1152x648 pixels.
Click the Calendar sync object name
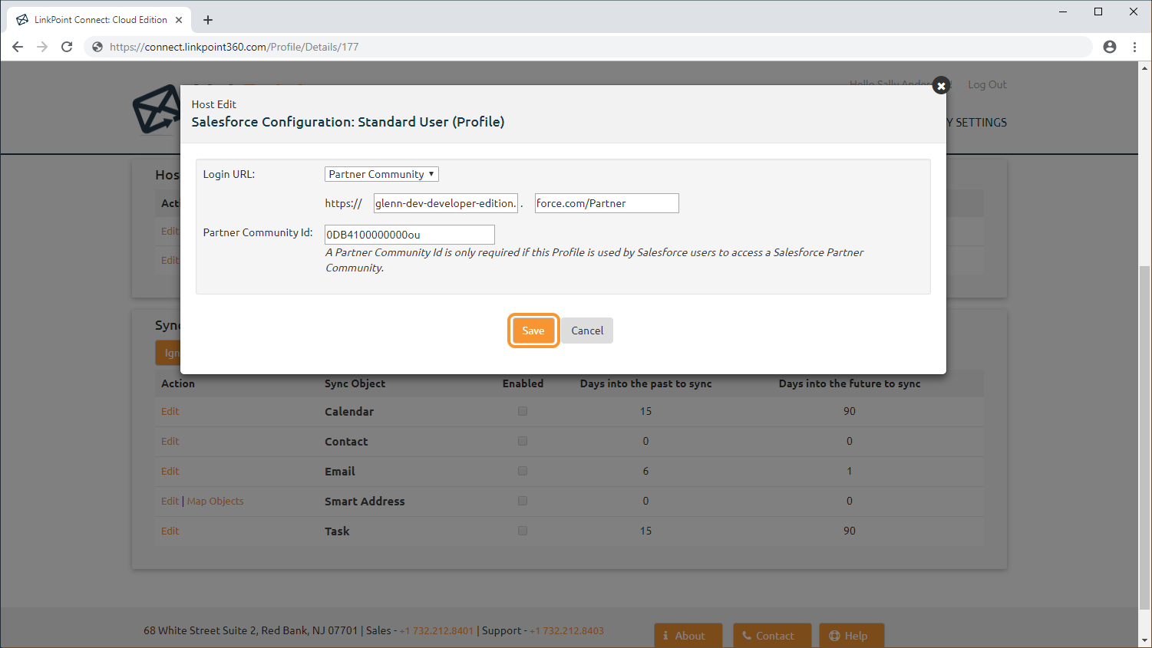coord(349,411)
